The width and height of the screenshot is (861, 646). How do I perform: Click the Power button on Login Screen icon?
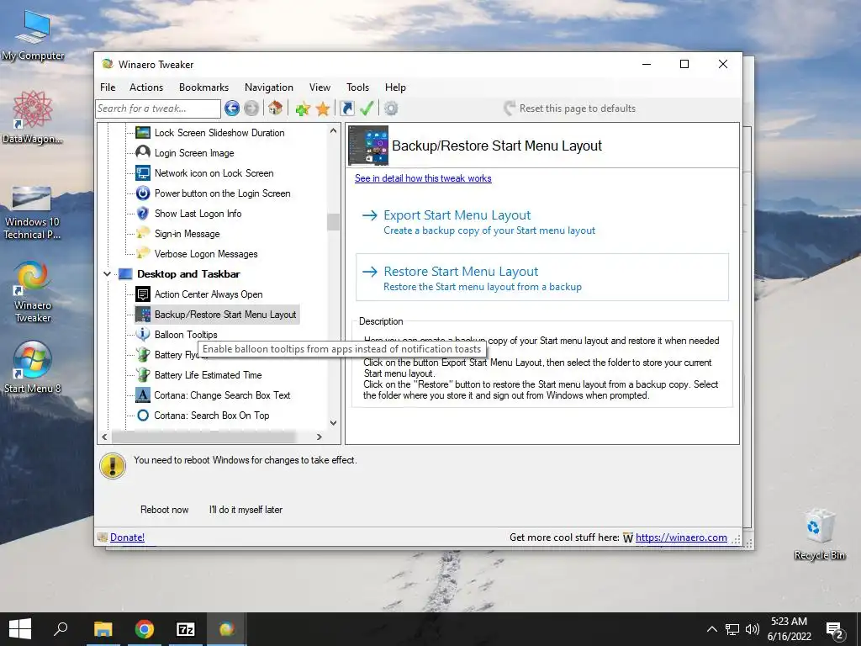(x=143, y=193)
